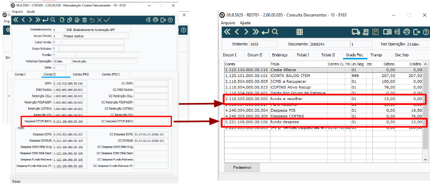430x184 pixels.
Task: Select the 'ICMS a Recuperar' row
Action: 323,81
